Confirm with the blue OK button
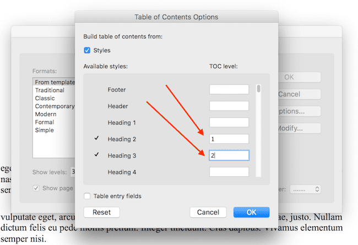Viewport: 358px width, 245px height. (x=251, y=212)
